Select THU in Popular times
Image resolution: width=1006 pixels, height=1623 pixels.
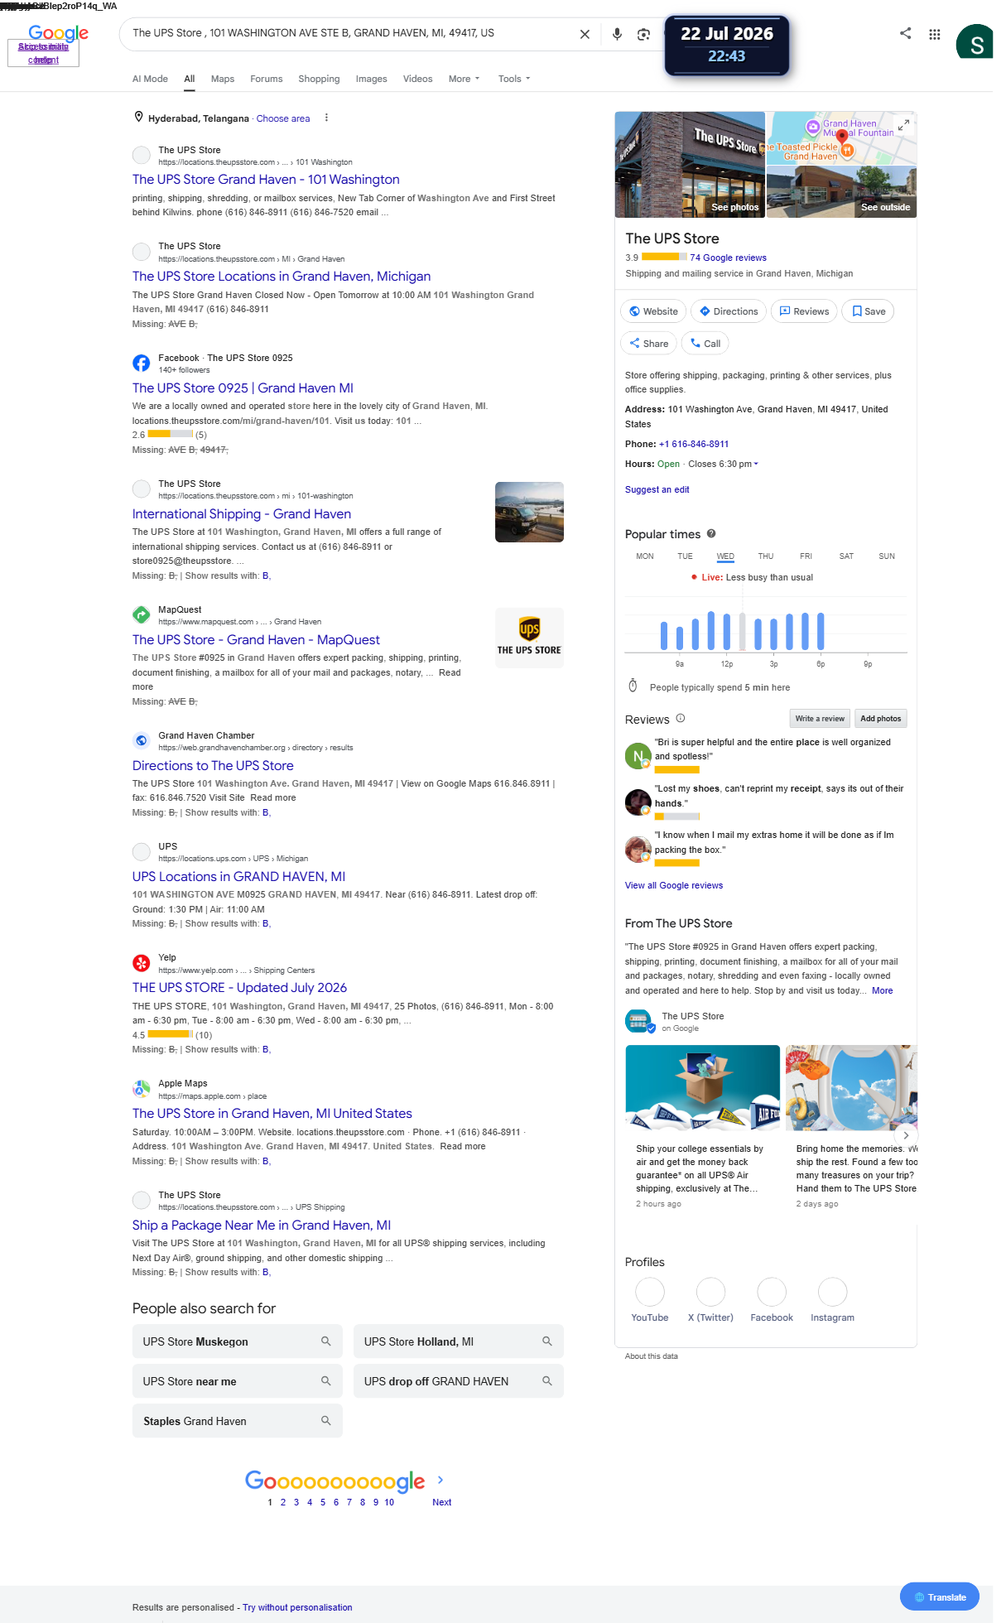click(766, 556)
